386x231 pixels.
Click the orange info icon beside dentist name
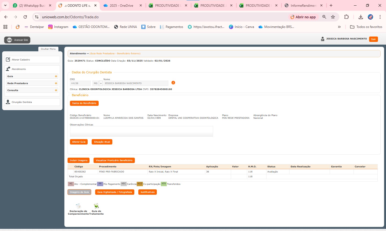[173, 83]
